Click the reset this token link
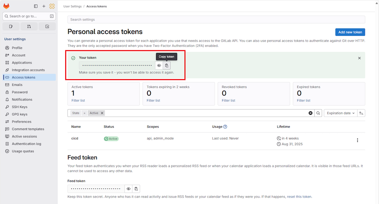 click(x=299, y=197)
